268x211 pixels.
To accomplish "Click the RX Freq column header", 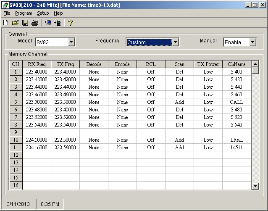I will [x=37, y=64].
